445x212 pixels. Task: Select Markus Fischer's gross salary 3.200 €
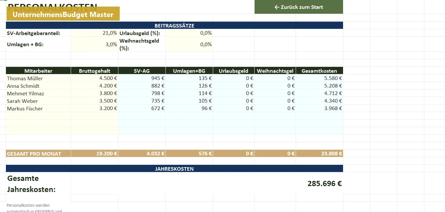click(95, 108)
